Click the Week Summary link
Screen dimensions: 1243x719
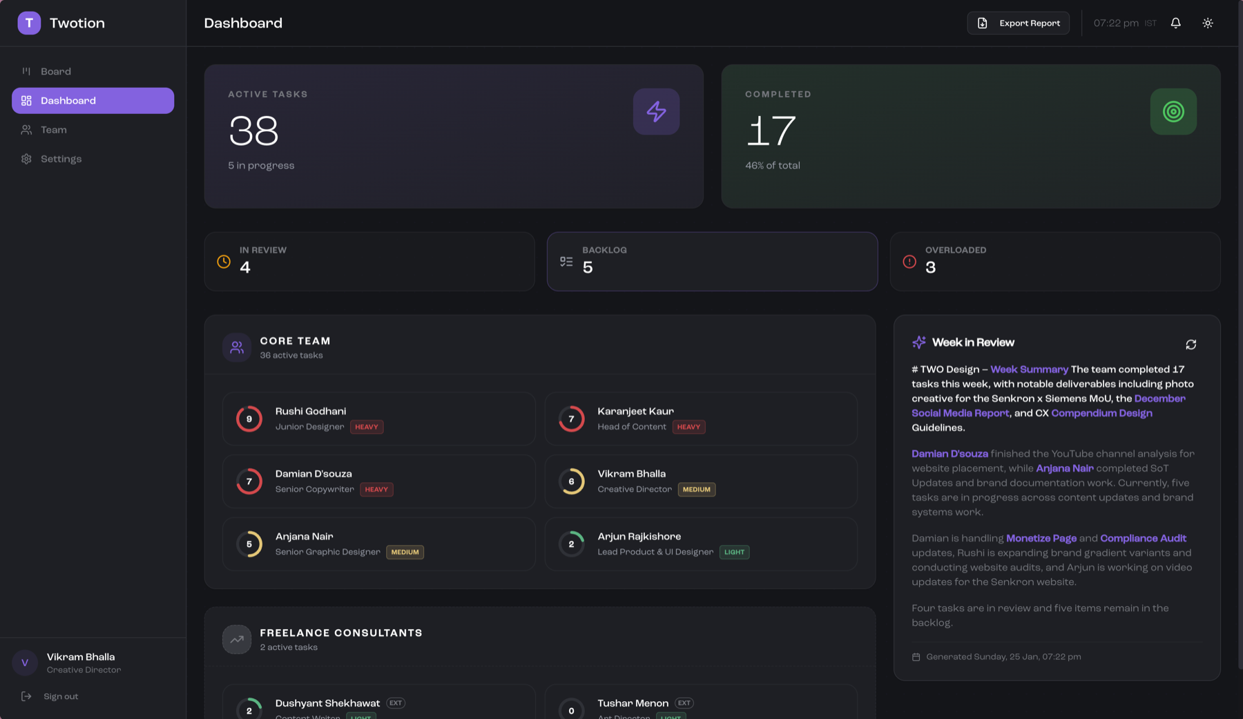click(1030, 369)
